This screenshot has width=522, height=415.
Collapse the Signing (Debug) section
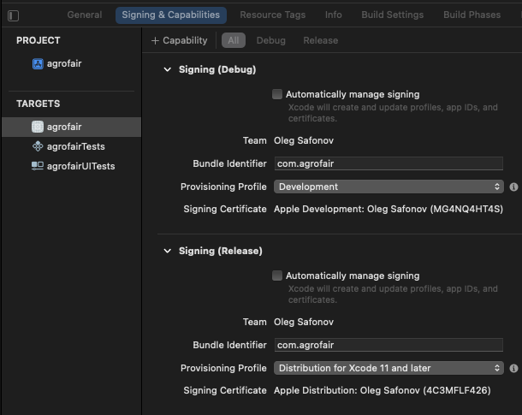tap(168, 69)
